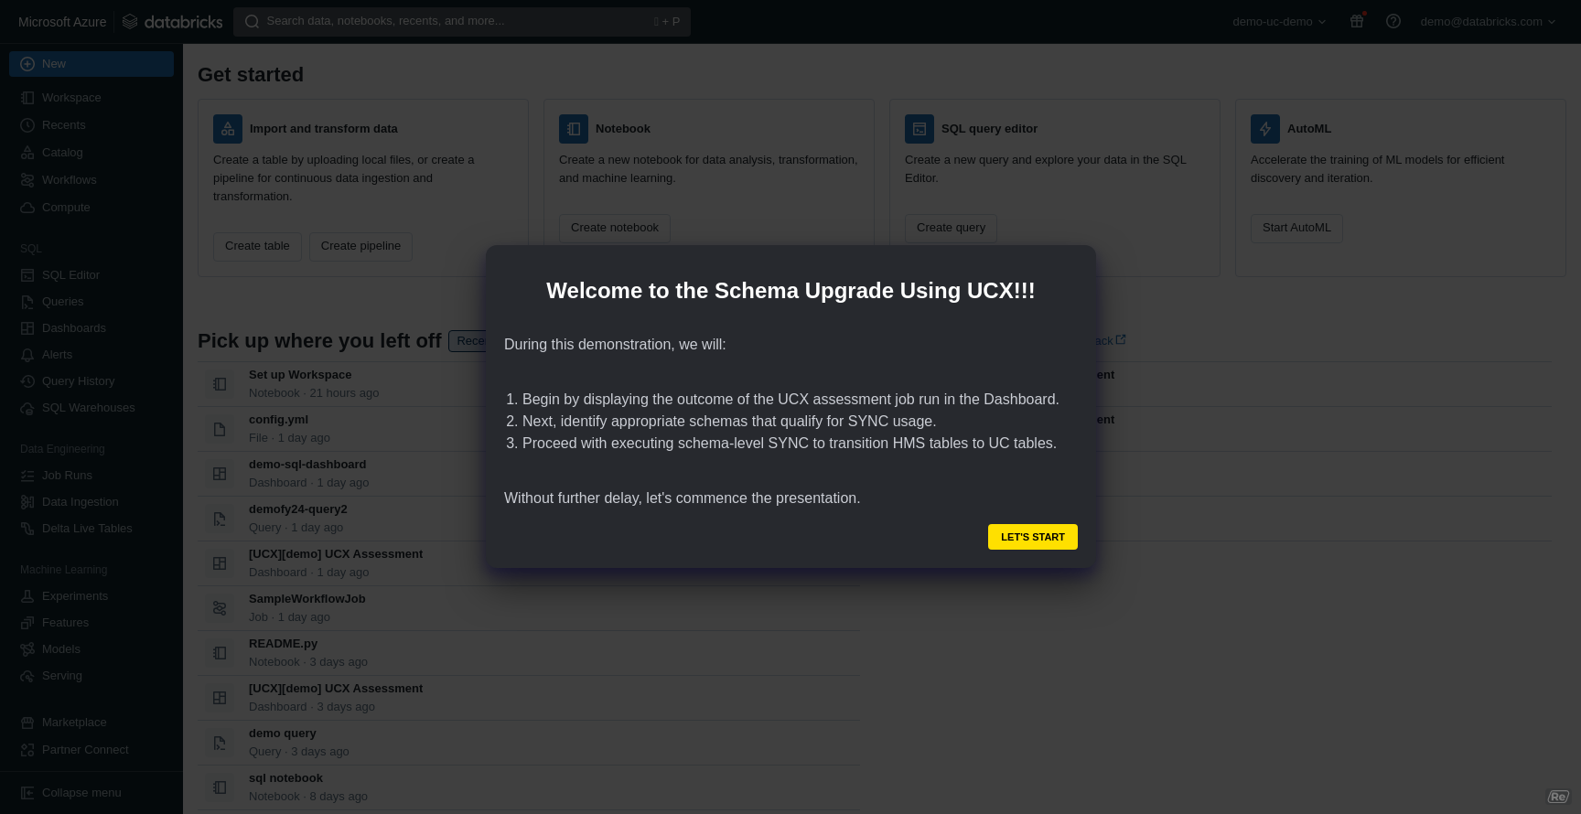Open the gift What's New icon
Viewport: 1581px width, 814px height.
(1357, 21)
